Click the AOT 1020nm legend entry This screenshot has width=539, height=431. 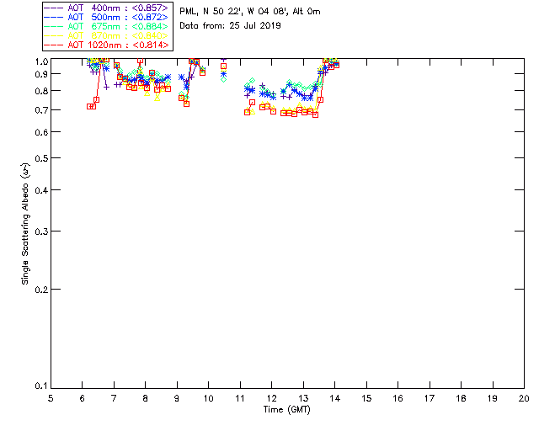[x=106, y=45]
